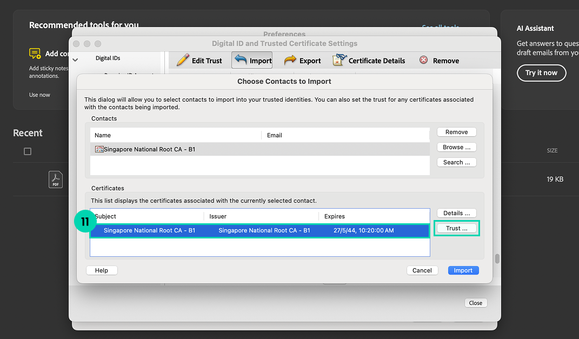Sort certificates by Subject column header
579x339 pixels.
pyautogui.click(x=106, y=216)
